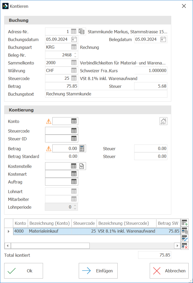Open Kontierung Steuercode lookup table icon

74,131
